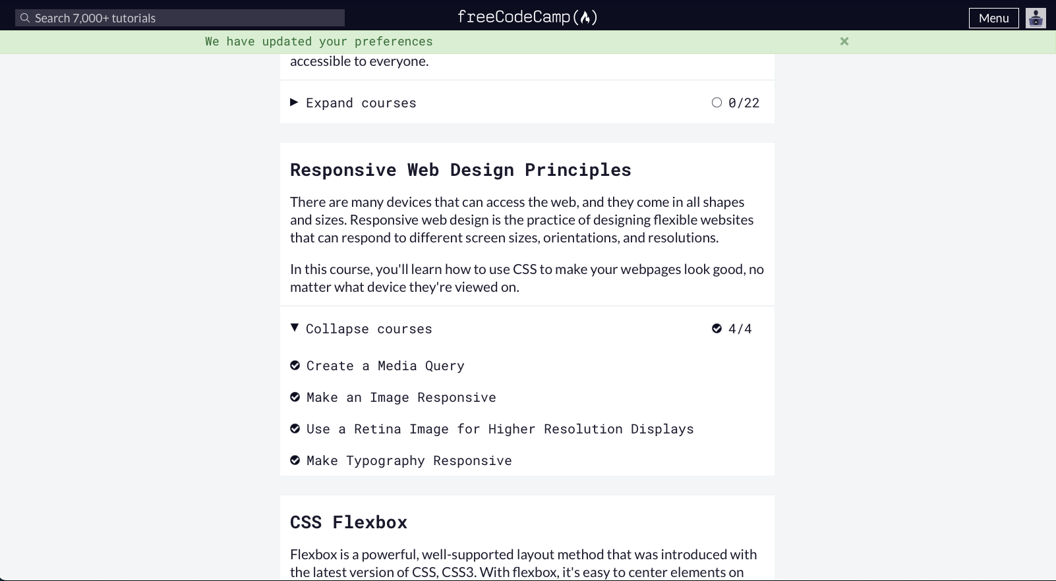Open the Make an Image Responsive lesson

coord(401,397)
